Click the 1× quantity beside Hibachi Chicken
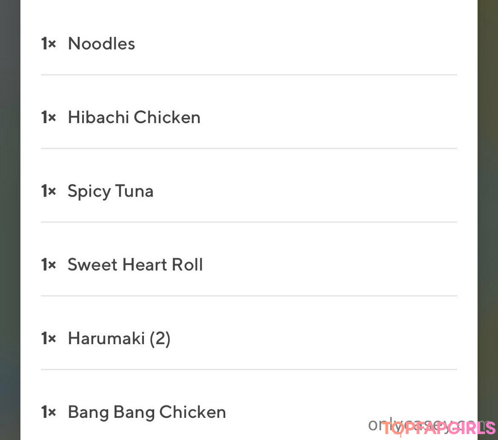This screenshot has width=498, height=440. pyautogui.click(x=48, y=118)
